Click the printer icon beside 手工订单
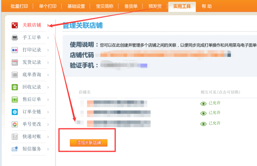Screen dimensions: 257x166 15,38
